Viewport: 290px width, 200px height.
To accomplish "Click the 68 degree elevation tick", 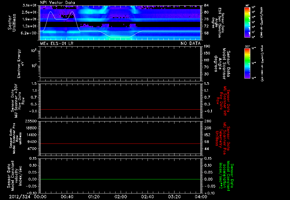I will [206, 33].
